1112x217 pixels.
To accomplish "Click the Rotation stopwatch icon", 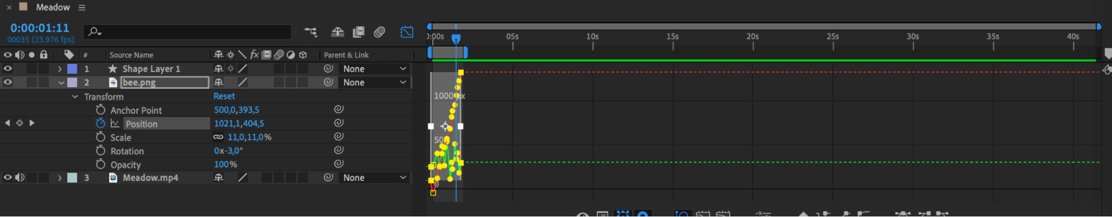I will (101, 150).
